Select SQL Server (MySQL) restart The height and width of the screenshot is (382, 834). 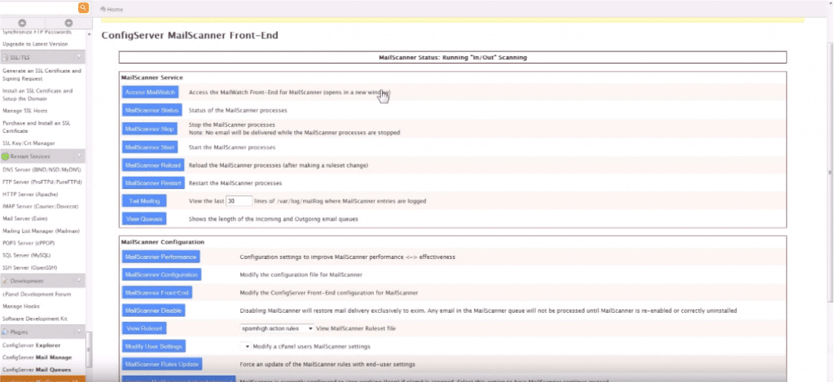(27, 256)
